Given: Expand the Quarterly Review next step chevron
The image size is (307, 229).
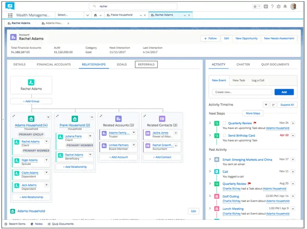Looking at the screenshot, I should click(x=210, y=123).
